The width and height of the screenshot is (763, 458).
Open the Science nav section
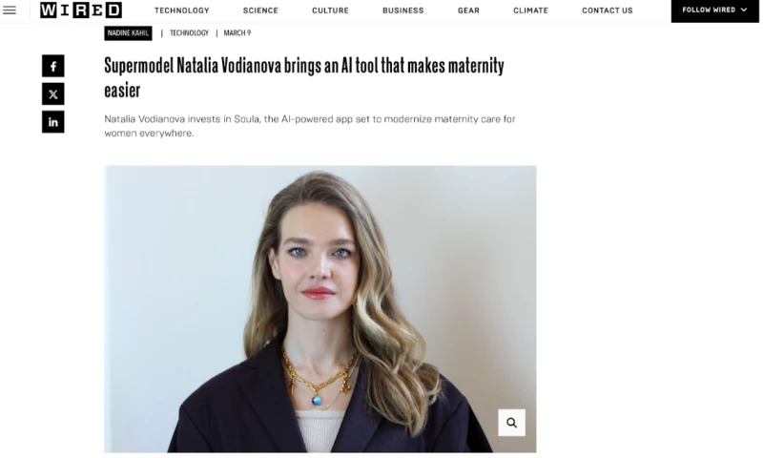(x=260, y=10)
